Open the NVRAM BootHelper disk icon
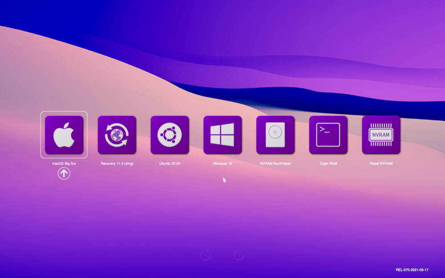445x278 pixels. pos(275,135)
